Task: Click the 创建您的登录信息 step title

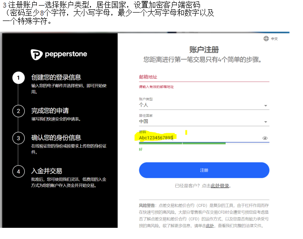Action: pyautogui.click(x=56, y=77)
